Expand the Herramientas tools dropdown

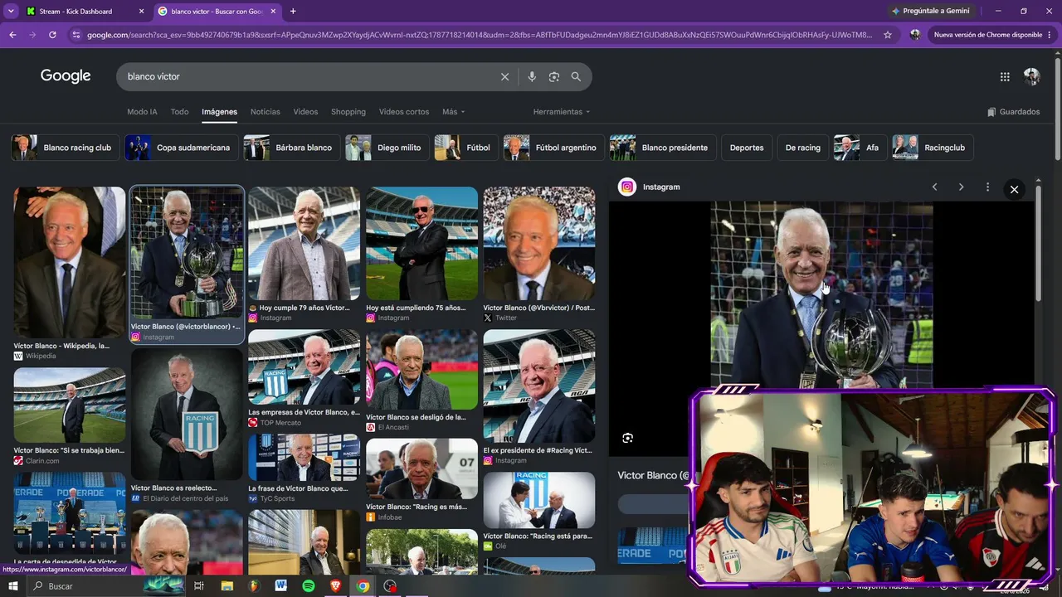coord(562,112)
